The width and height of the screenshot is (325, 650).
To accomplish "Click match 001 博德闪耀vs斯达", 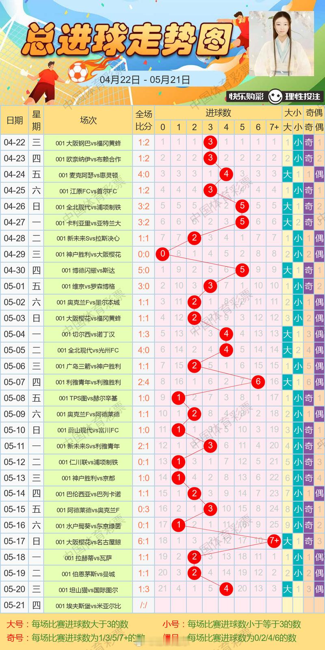I will click(88, 270).
